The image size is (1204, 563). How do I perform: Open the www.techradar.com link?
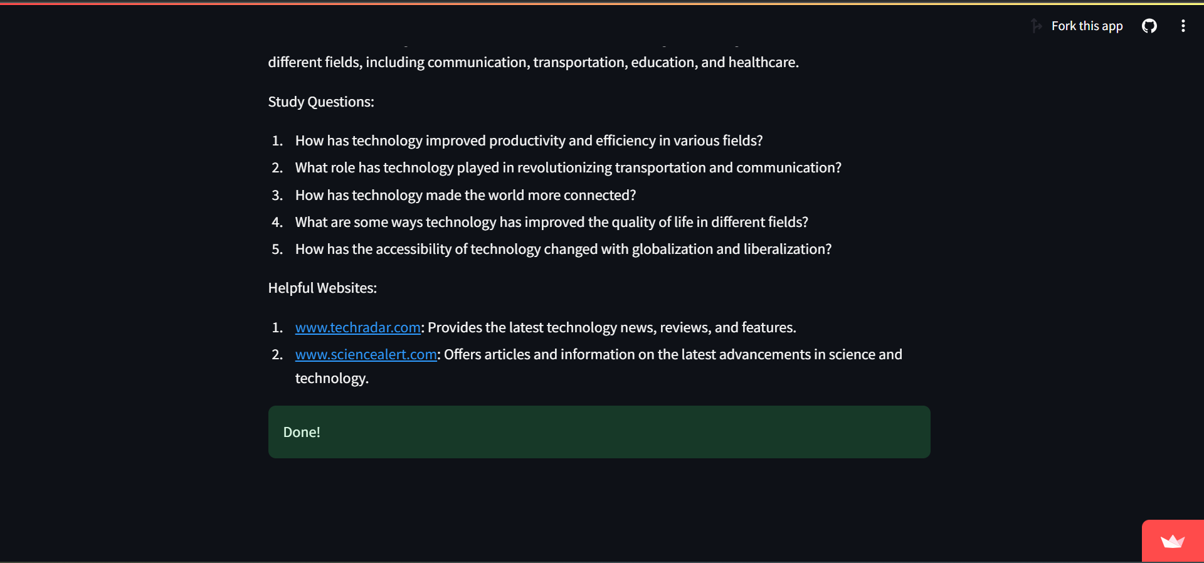pos(357,327)
